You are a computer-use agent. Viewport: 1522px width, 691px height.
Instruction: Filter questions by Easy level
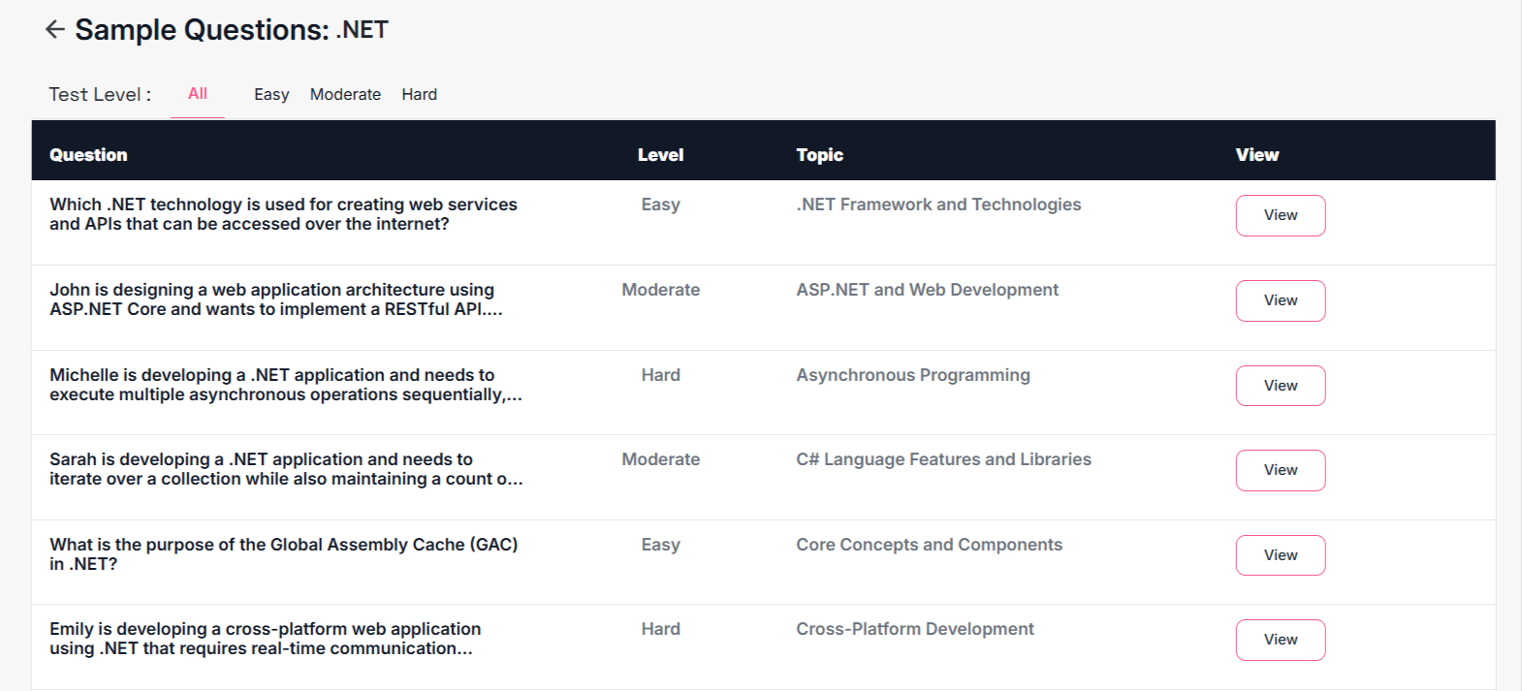[271, 95]
